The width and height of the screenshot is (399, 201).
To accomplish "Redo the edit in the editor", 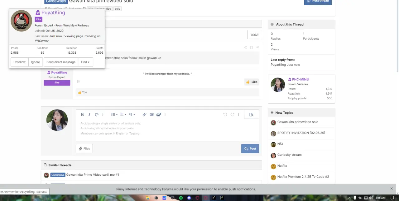I will click(232, 115).
